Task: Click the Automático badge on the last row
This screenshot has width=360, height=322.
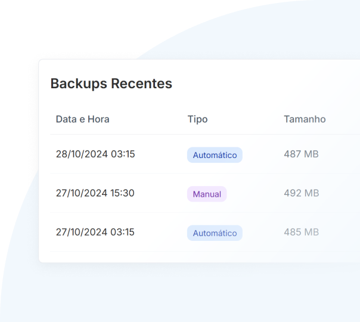Action: point(215,233)
